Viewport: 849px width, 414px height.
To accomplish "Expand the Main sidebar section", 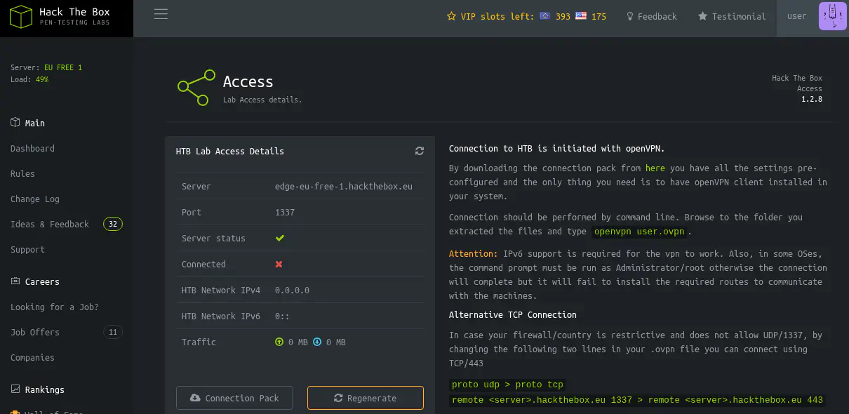I will [x=34, y=123].
